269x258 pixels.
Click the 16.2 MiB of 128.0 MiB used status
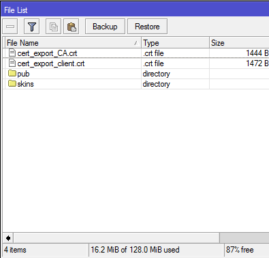(x=135, y=250)
